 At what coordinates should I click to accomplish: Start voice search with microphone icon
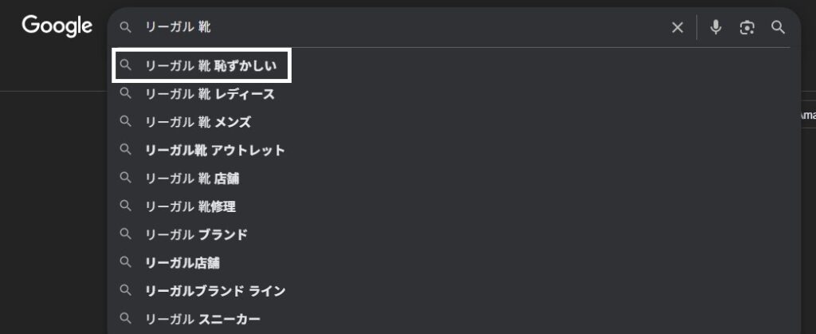click(716, 28)
